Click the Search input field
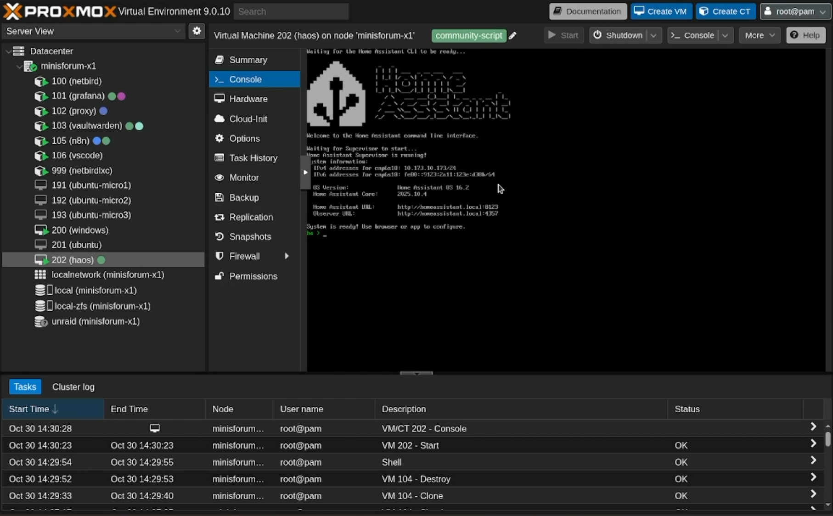This screenshot has width=833, height=516. tap(292, 11)
